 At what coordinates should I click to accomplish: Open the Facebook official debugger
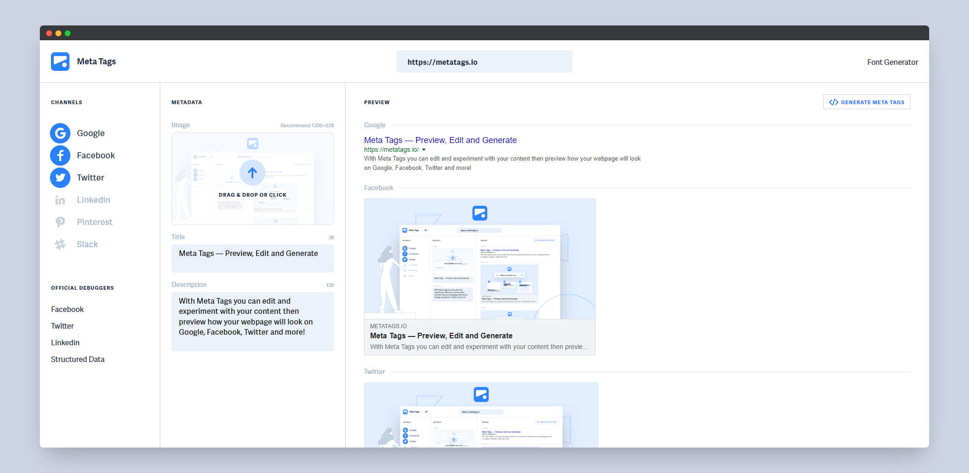coord(67,309)
